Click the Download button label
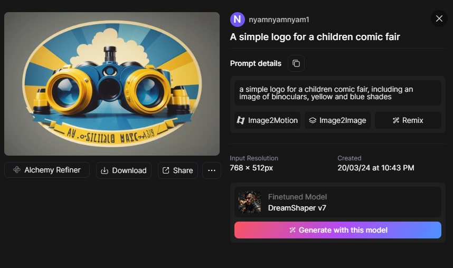The width and height of the screenshot is (453, 268). (129, 170)
